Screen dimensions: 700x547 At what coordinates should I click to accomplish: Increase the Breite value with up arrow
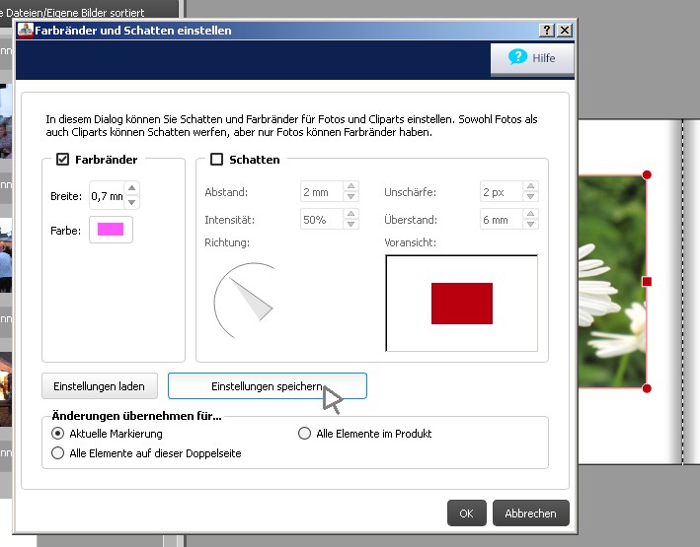(131, 188)
